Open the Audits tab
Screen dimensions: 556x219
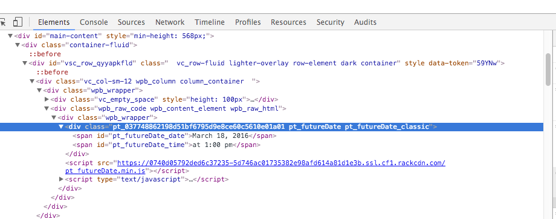pos(365,22)
